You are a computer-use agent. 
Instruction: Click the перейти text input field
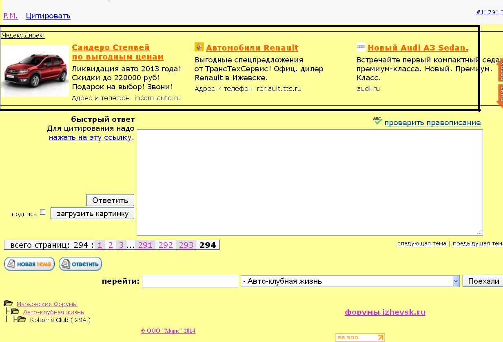(x=190, y=281)
